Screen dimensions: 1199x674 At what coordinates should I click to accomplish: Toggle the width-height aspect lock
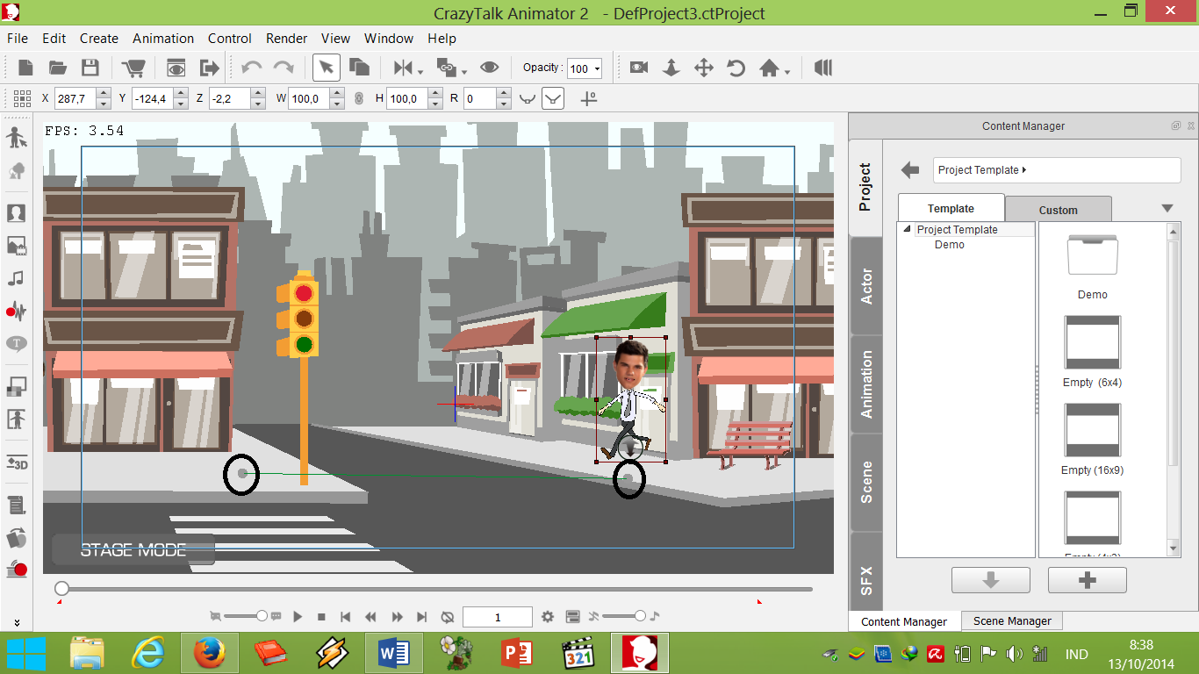(x=358, y=98)
